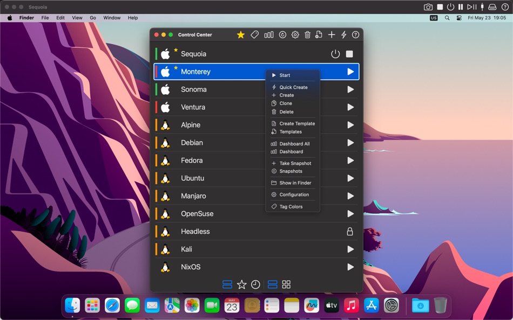Expand the Sonoma VM row arrow
The image size is (513, 320).
(350, 89)
